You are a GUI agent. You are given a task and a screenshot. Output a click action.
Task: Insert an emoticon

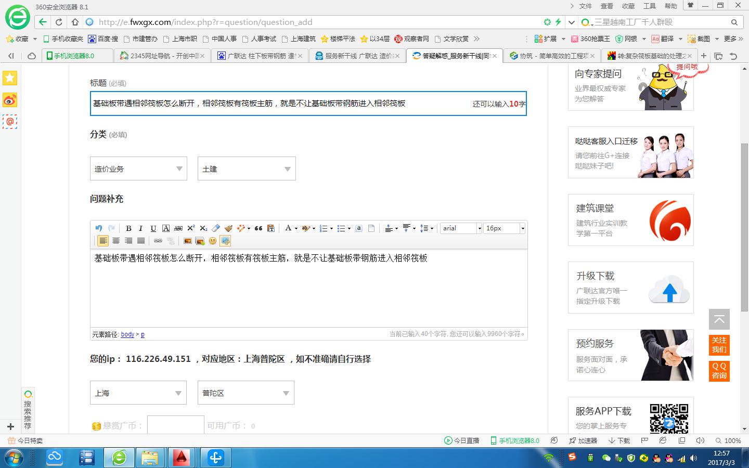(213, 241)
